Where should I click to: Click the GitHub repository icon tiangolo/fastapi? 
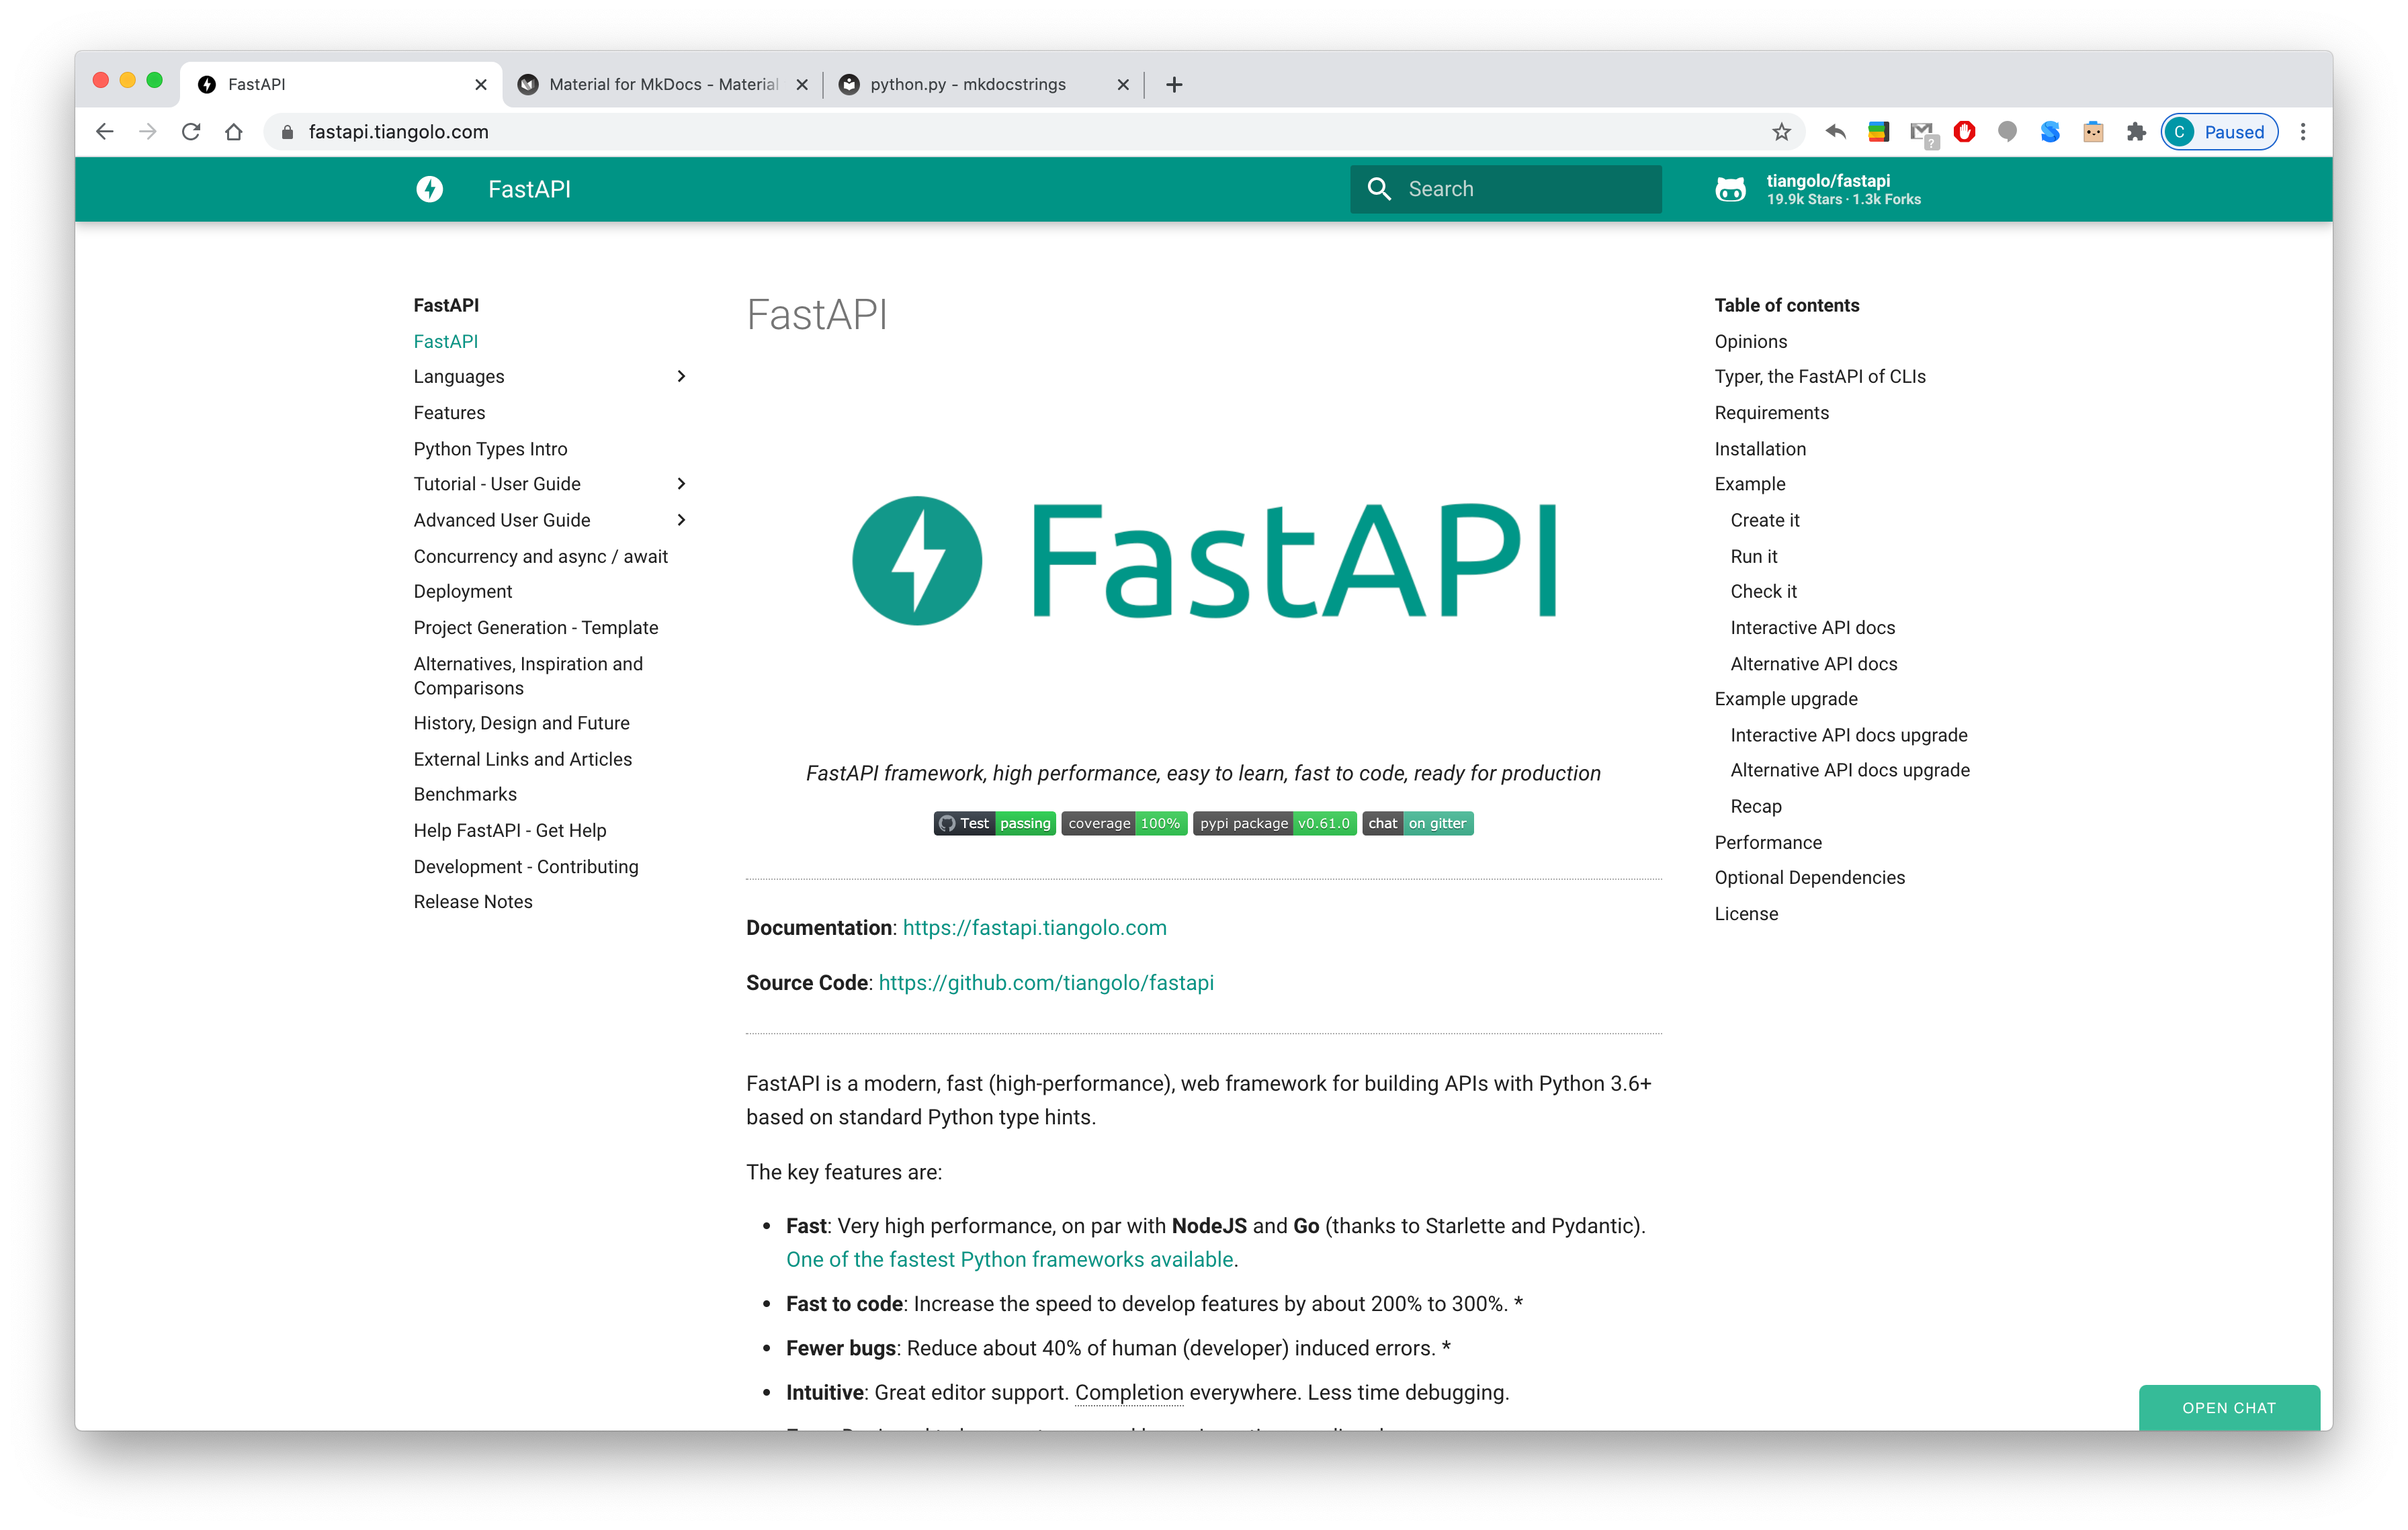click(x=1730, y=189)
